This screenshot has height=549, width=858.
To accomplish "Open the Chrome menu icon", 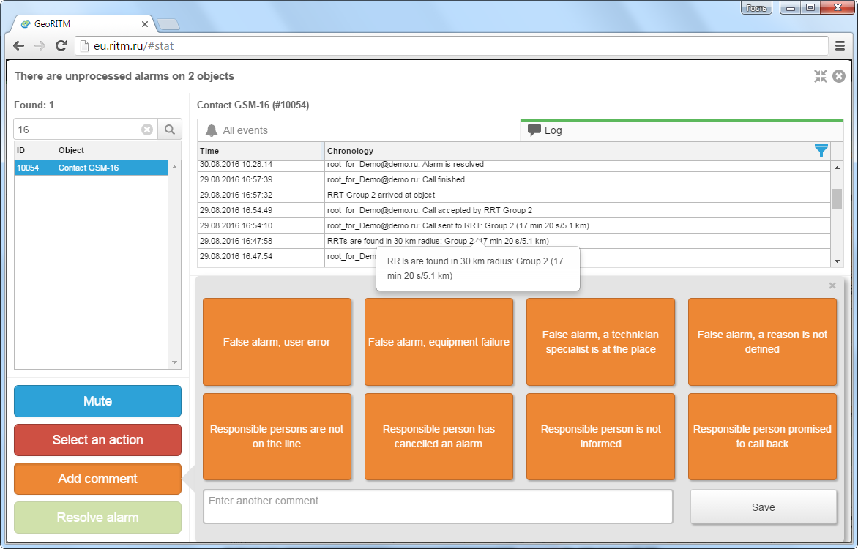I will tap(840, 46).
